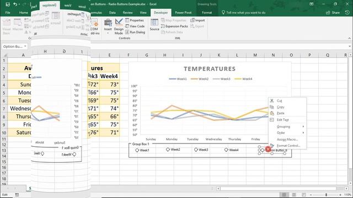Click the zoom slider handle
The height and width of the screenshot is (198, 353).
[x=326, y=195]
